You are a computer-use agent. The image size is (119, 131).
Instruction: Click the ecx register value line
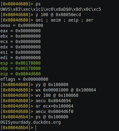point(20,41)
